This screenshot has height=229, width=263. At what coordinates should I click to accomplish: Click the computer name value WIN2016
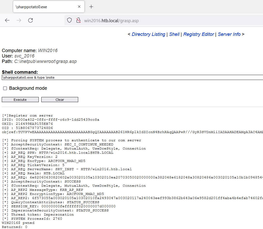click(48, 51)
